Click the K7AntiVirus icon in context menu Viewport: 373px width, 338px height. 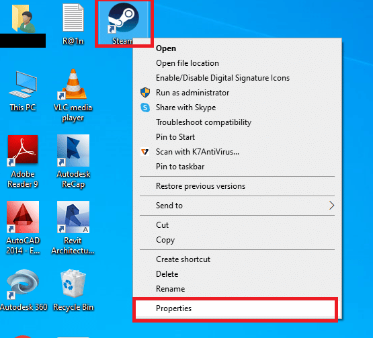[x=145, y=151]
